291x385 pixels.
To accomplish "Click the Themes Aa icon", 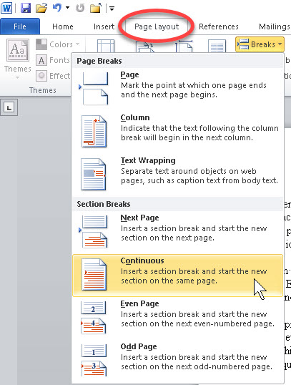I will [x=17, y=50].
